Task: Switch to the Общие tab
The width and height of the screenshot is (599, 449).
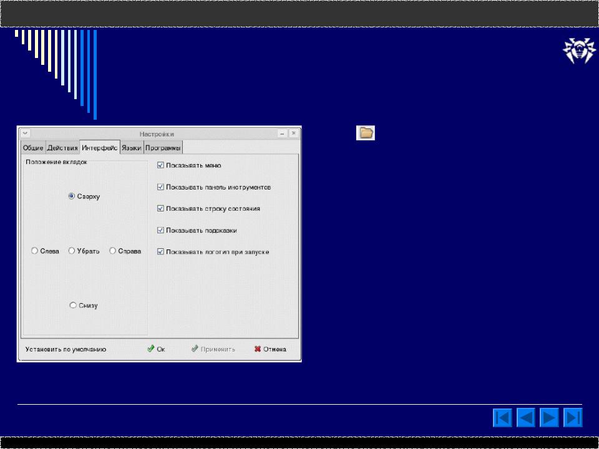Action: tap(33, 148)
